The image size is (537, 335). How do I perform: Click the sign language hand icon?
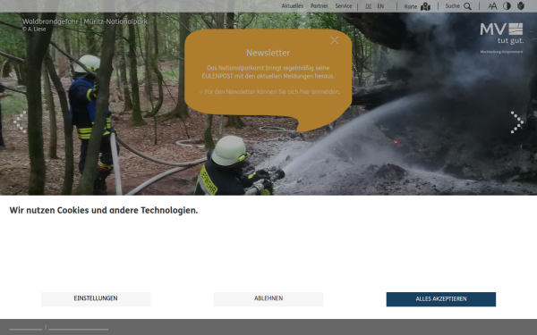[x=521, y=6]
